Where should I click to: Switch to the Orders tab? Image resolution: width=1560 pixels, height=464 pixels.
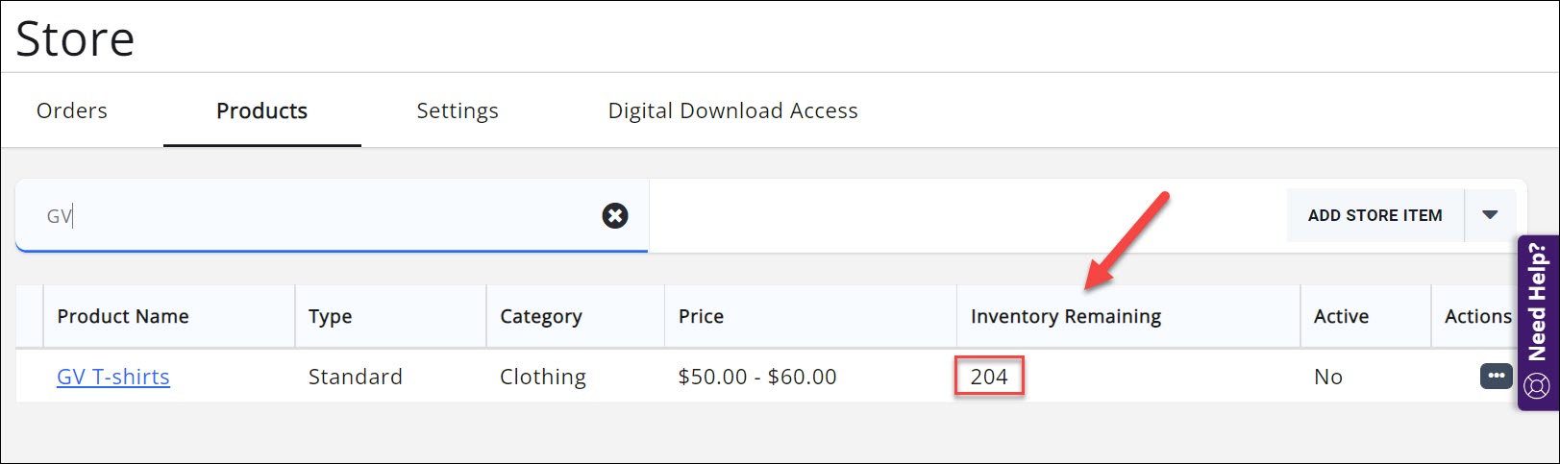click(72, 111)
